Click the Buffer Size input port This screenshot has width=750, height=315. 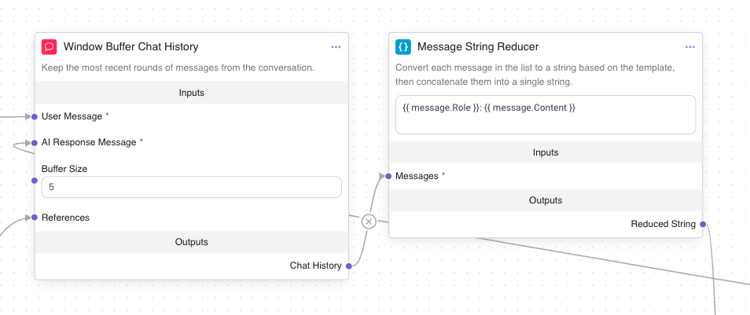pos(35,180)
